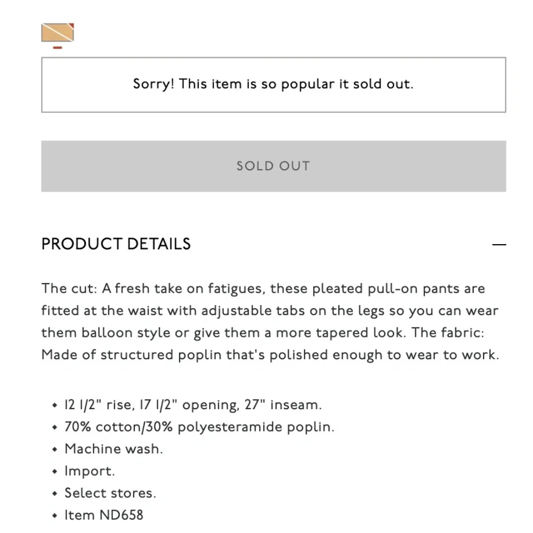Click the bullet beside Import
Screen dimensions: 533x533
(x=54, y=472)
